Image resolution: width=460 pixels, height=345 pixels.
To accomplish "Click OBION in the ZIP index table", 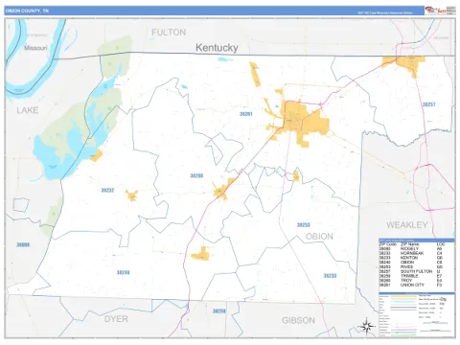I will click(x=407, y=262).
